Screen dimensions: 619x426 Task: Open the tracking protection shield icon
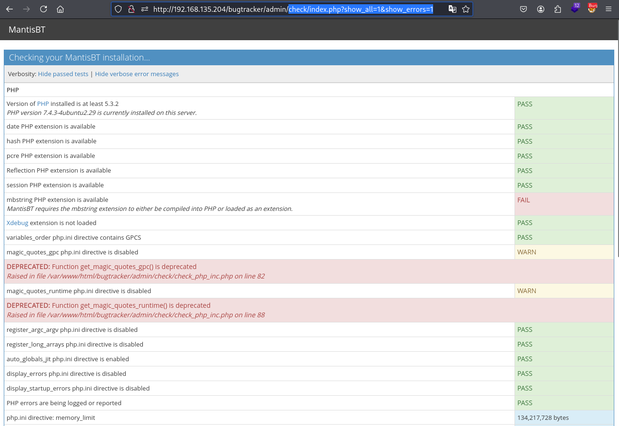119,9
